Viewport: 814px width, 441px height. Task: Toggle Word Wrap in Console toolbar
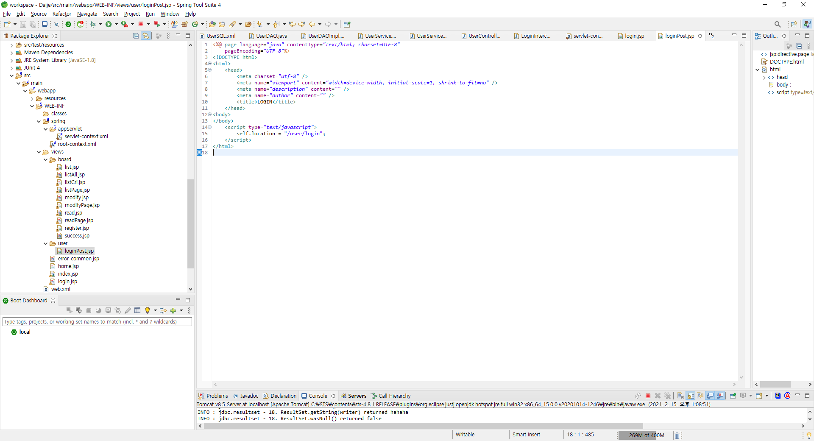[700, 396]
